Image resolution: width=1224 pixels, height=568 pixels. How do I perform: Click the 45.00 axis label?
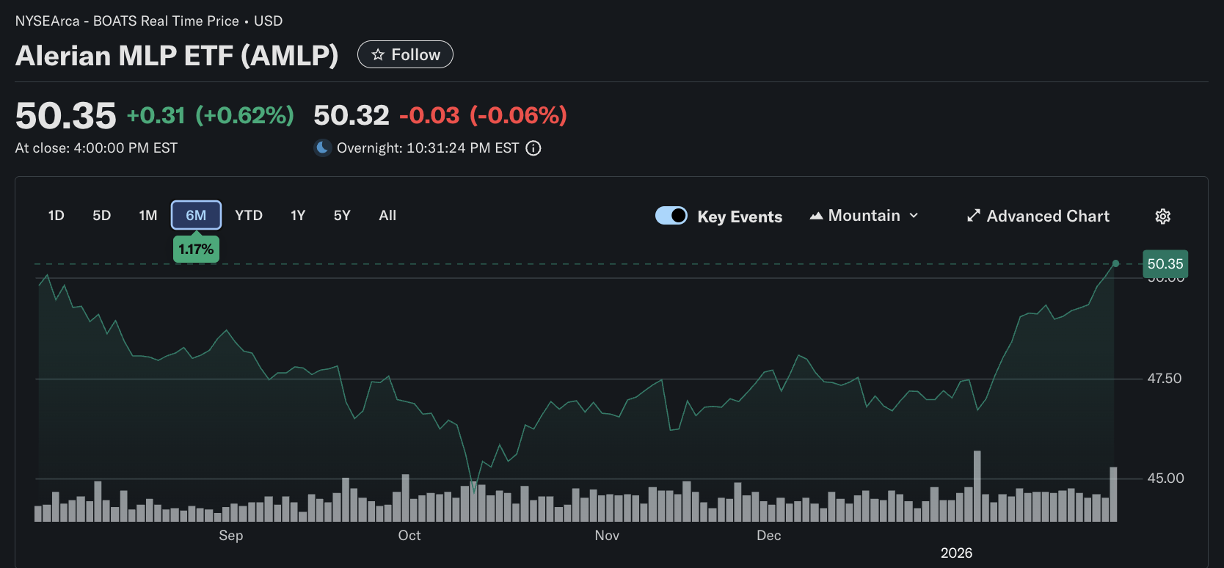1165,478
